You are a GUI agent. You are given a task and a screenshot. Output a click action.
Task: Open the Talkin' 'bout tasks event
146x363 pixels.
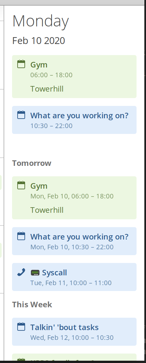(65, 327)
